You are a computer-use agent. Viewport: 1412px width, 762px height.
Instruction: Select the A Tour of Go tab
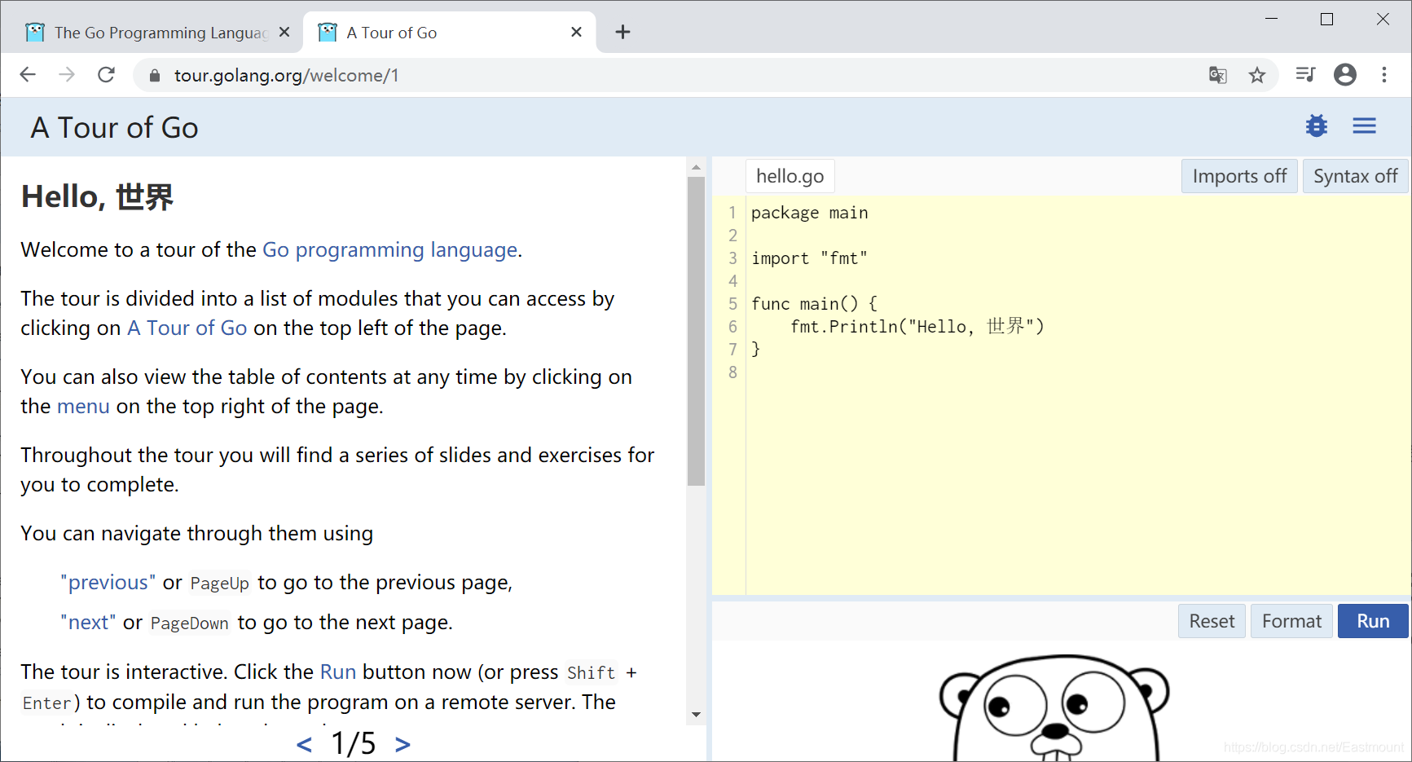pos(450,33)
